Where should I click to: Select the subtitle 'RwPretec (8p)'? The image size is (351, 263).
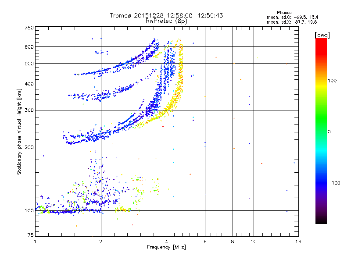pos(166,21)
